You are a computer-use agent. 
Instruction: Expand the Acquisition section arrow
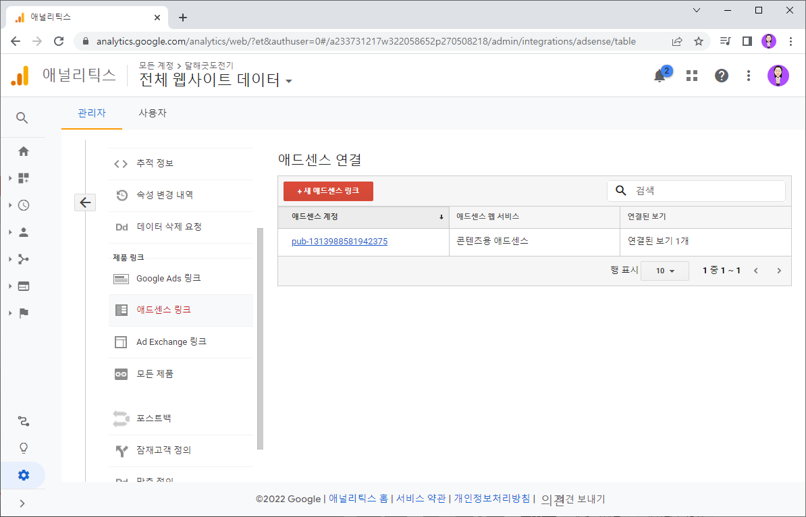[x=10, y=259]
